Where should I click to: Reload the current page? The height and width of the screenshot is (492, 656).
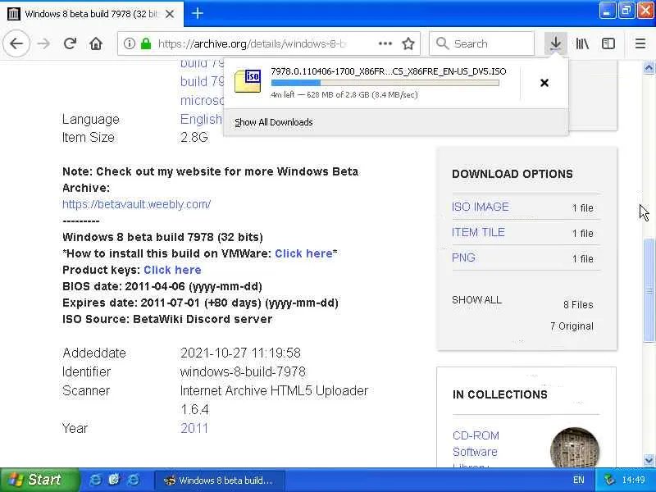pos(70,43)
